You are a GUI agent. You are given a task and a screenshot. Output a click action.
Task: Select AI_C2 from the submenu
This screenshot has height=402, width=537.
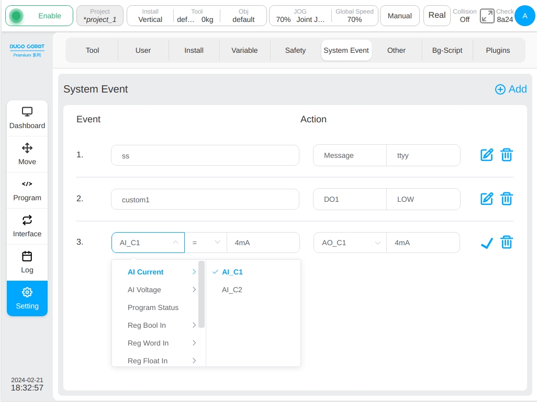(x=232, y=290)
